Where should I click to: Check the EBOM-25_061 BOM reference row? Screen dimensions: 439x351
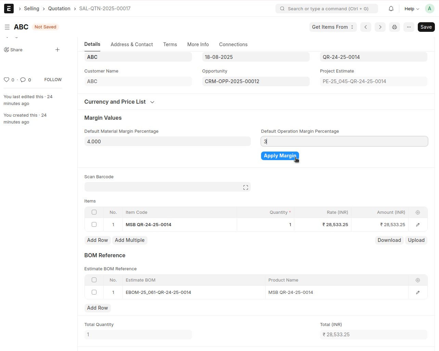(x=94, y=292)
